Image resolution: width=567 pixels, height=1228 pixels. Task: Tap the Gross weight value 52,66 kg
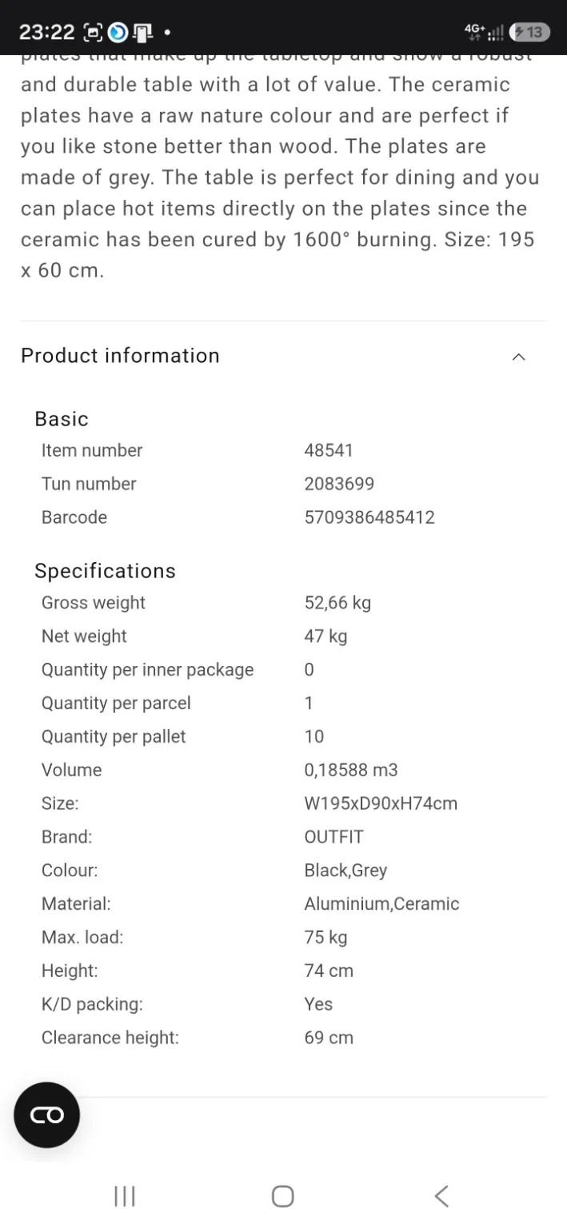click(337, 603)
